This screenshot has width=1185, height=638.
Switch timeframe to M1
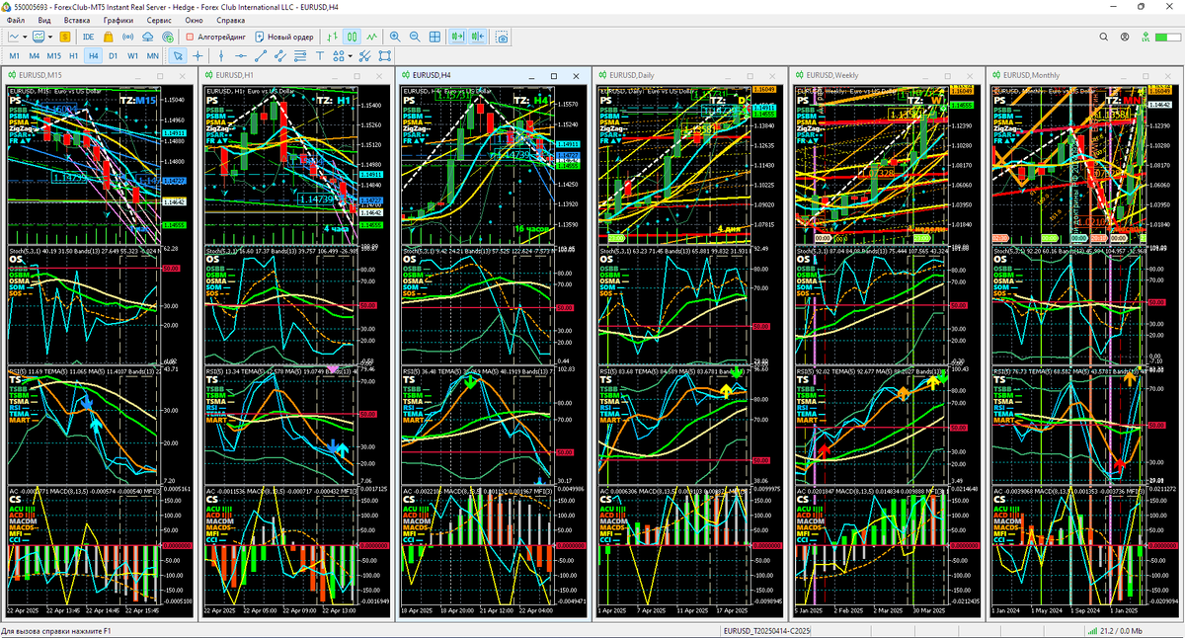[x=15, y=56]
